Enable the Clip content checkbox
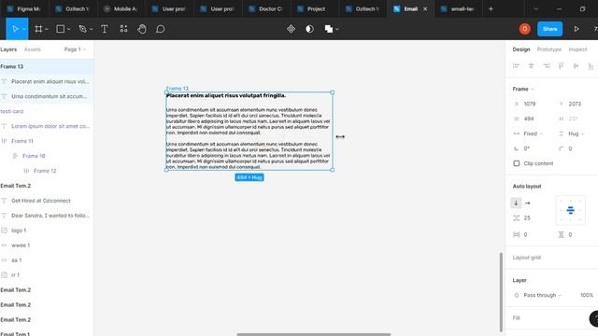The image size is (598, 336). point(517,163)
